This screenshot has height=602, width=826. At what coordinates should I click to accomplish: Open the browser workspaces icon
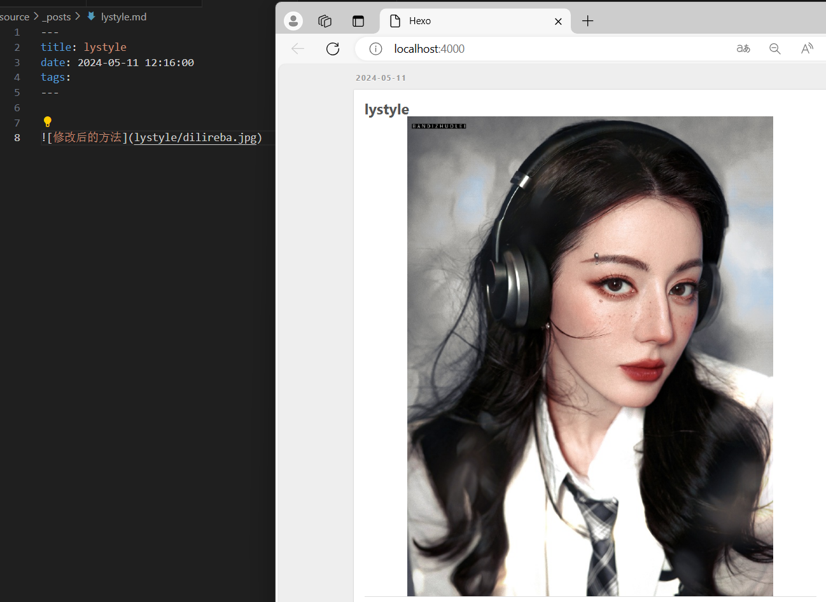325,21
